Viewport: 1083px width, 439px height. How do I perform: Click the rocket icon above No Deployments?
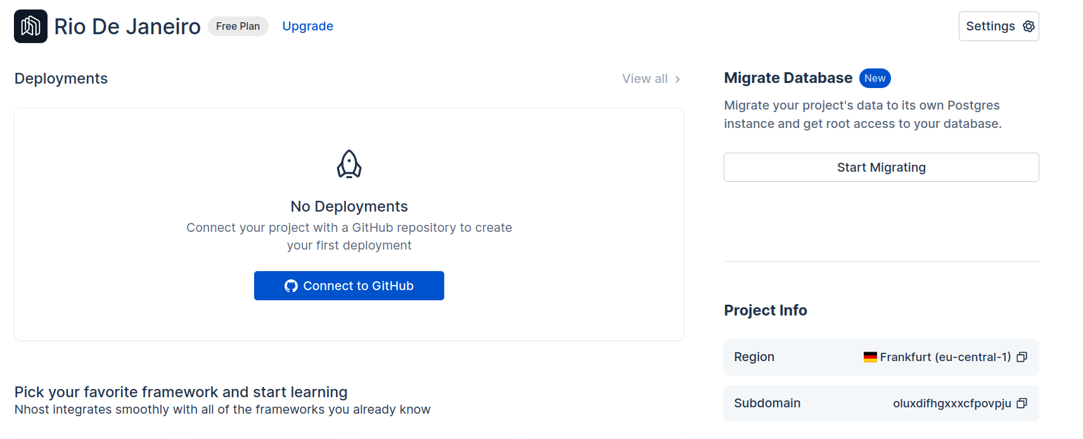[349, 164]
